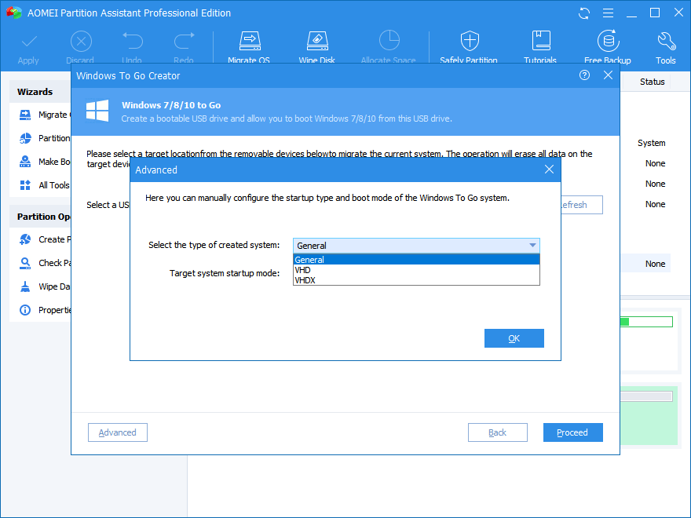Viewport: 691px width, 518px height.
Task: Click the Redo arrow icon
Action: click(x=185, y=41)
